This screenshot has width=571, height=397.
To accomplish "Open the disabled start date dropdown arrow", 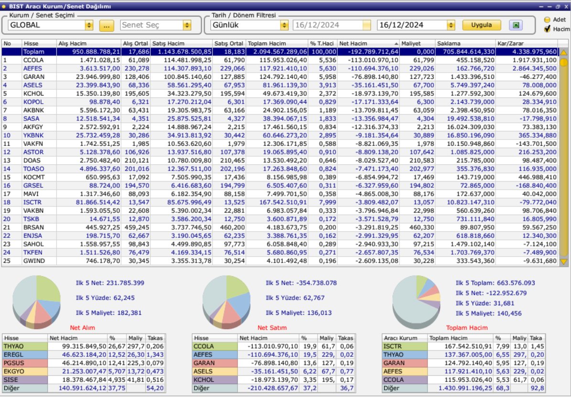I will [x=366, y=25].
